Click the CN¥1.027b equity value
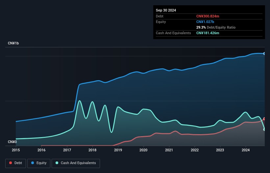The width and height of the screenshot is (270, 173). (x=205, y=22)
